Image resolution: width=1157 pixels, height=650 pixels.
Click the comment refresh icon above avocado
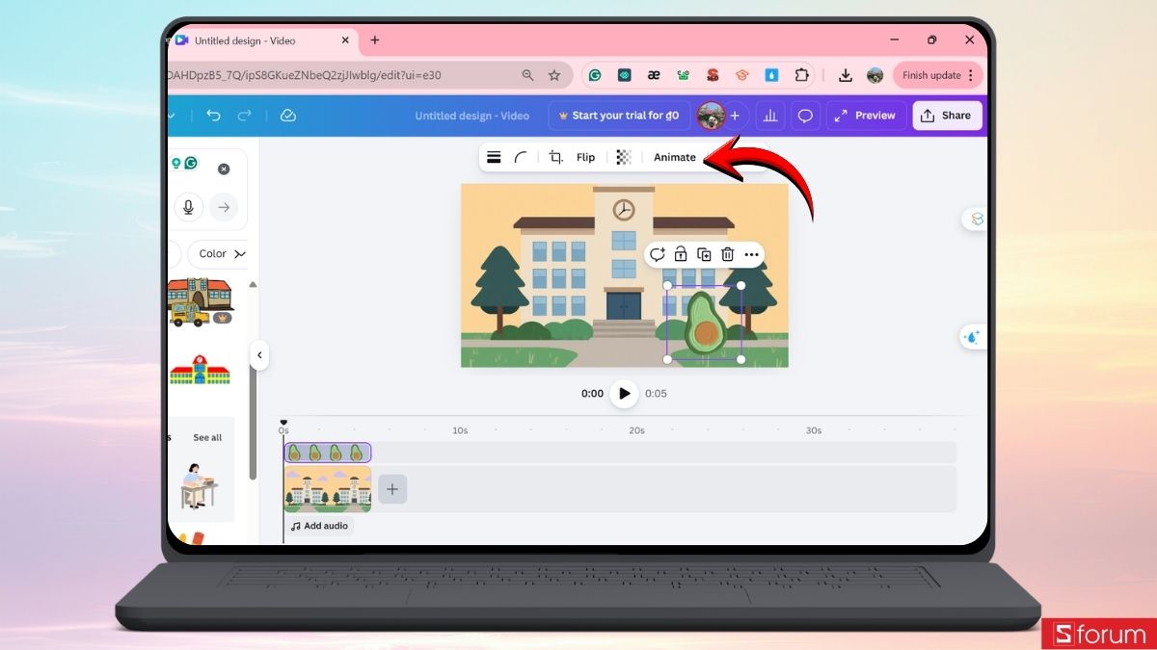coord(657,254)
